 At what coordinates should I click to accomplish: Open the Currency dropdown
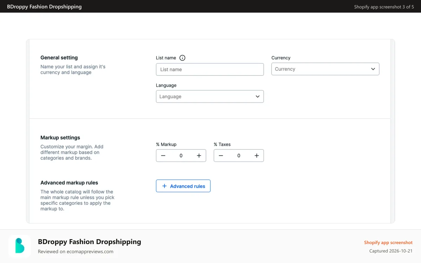click(x=325, y=69)
